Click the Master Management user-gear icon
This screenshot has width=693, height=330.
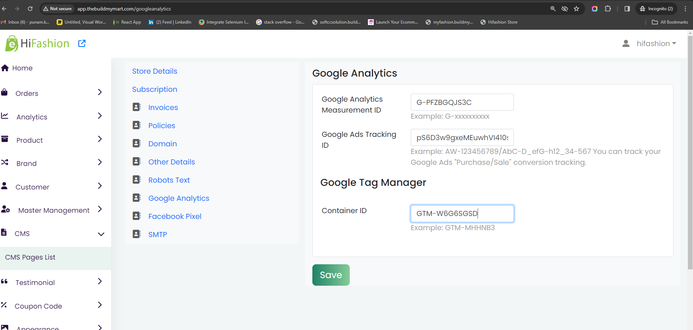point(5,209)
